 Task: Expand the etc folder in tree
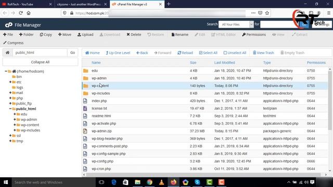click(10, 82)
